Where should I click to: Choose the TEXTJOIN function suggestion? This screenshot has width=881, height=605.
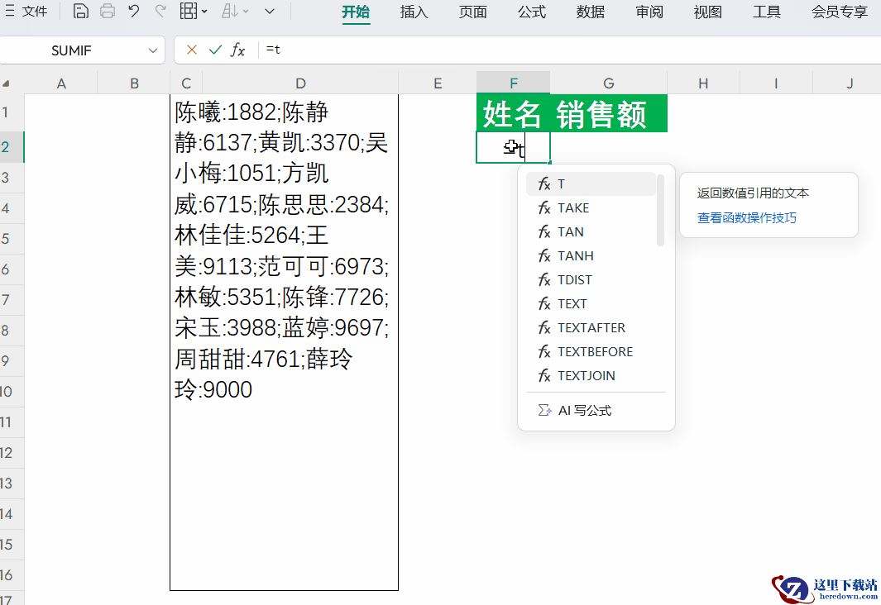point(591,376)
